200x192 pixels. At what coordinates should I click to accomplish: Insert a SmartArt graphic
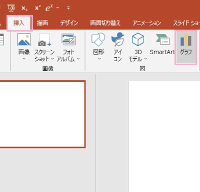click(162, 45)
